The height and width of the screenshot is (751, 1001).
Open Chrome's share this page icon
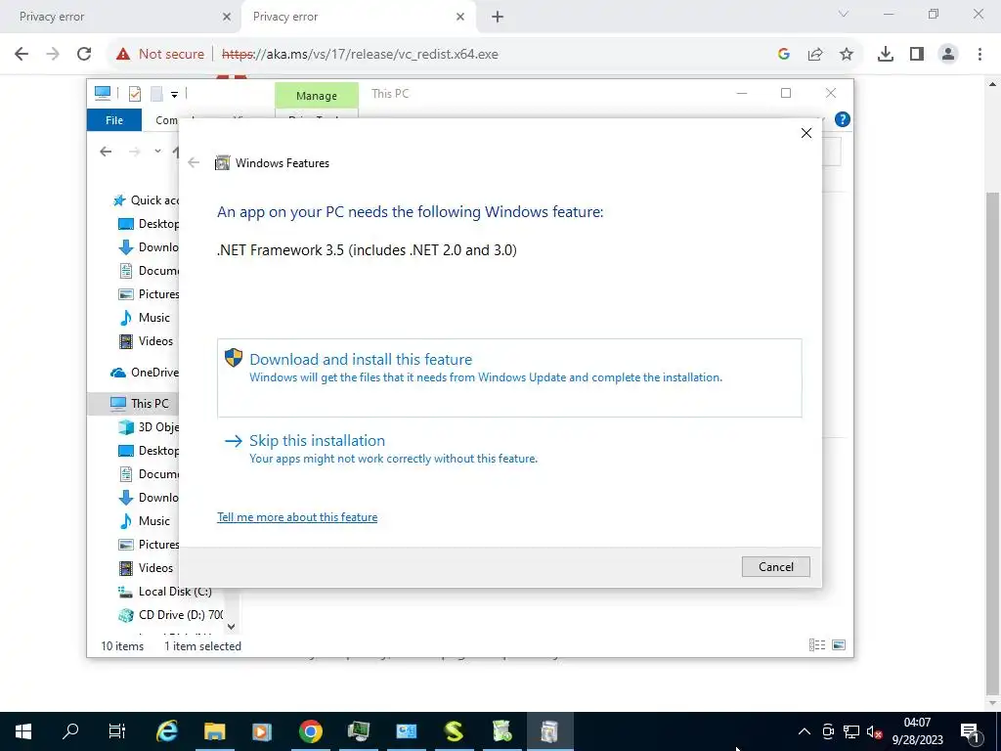pos(815,55)
